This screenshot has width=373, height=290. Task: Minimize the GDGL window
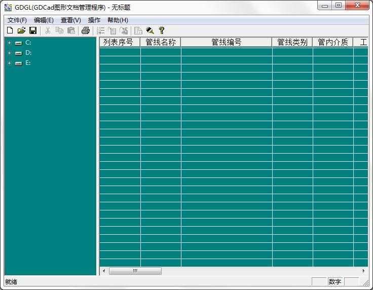point(325,5)
